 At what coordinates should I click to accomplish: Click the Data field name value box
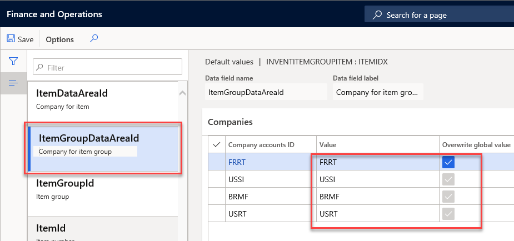[266, 92]
